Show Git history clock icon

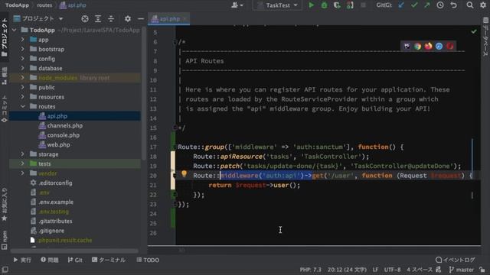[440, 5]
